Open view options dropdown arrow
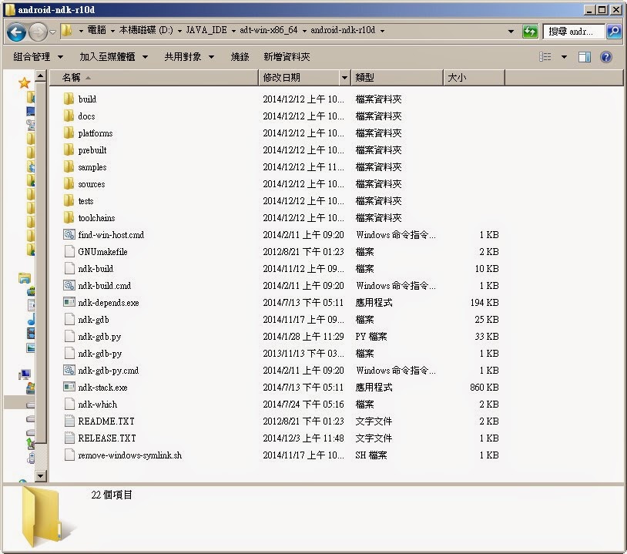This screenshot has height=554, width=627. [564, 57]
